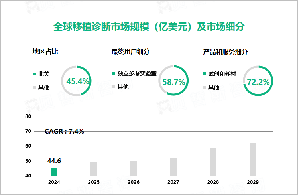Screen dimensions: 299x195
Task: Select the 产品和服务细分 heading
Action: tap(225, 52)
